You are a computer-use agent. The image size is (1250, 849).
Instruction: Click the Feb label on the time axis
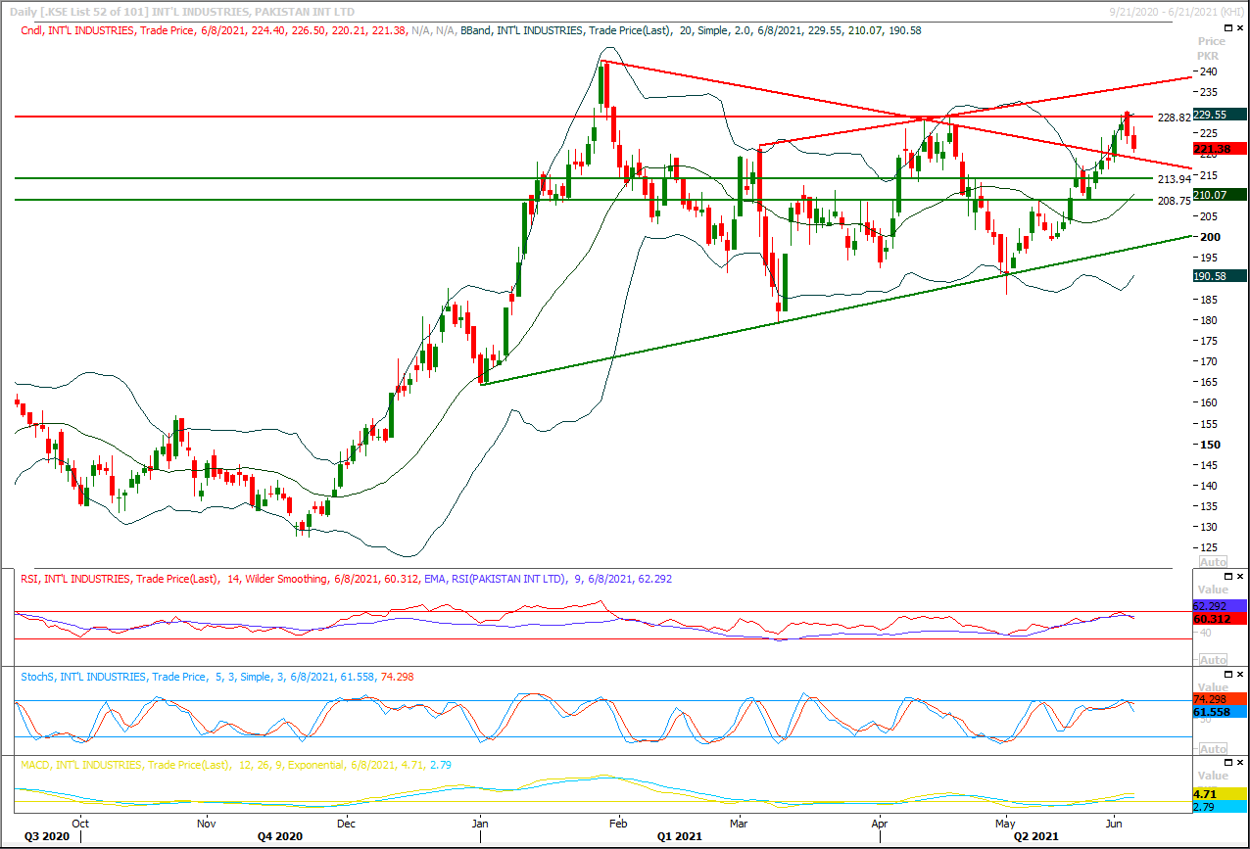619,824
